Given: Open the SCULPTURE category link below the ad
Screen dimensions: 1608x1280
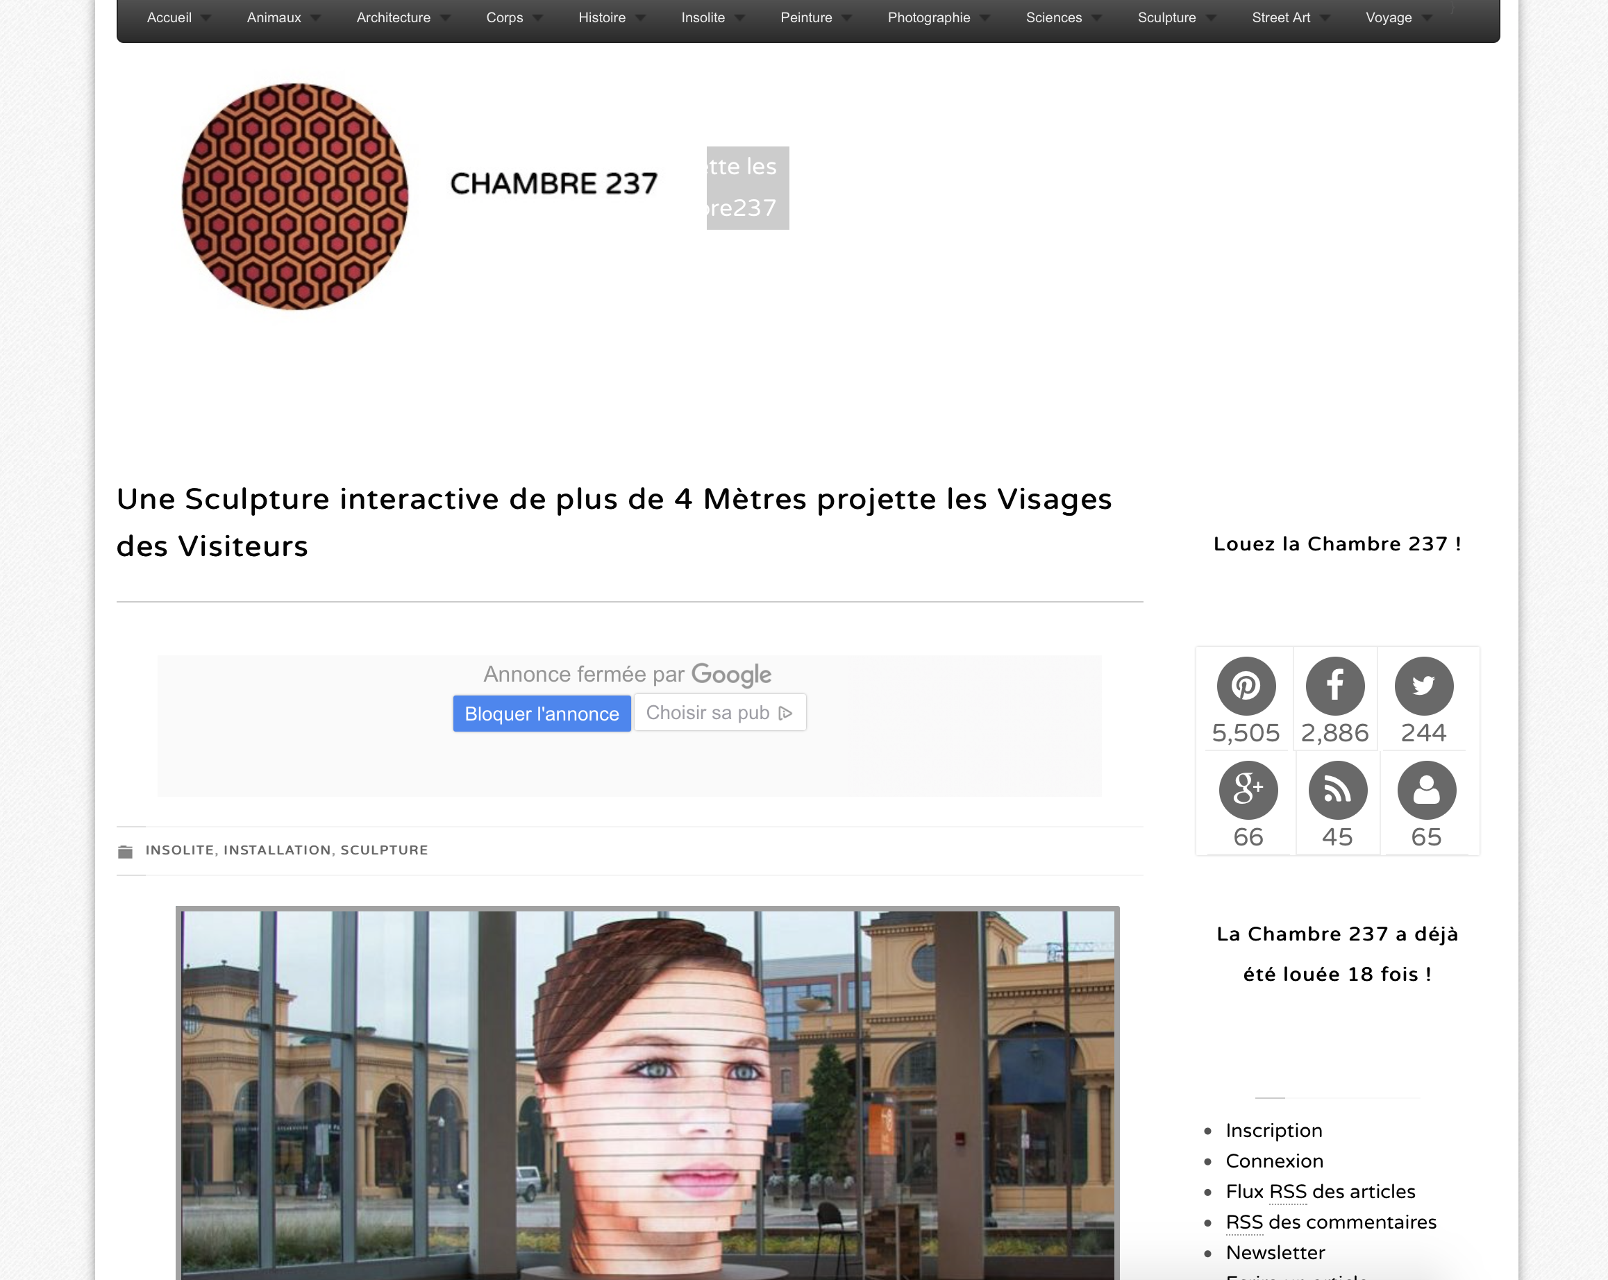Looking at the screenshot, I should pos(384,850).
